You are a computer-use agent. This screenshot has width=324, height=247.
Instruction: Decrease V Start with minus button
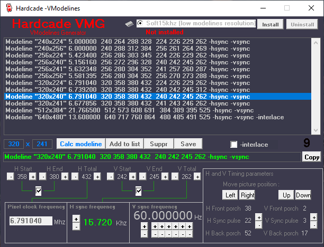(111, 177)
